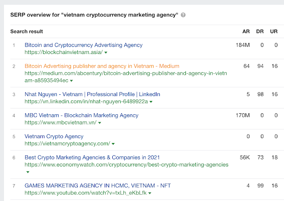
Task: Click the DR column header
Action: tap(260, 32)
